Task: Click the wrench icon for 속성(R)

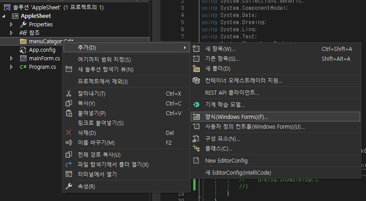Action: (69, 186)
